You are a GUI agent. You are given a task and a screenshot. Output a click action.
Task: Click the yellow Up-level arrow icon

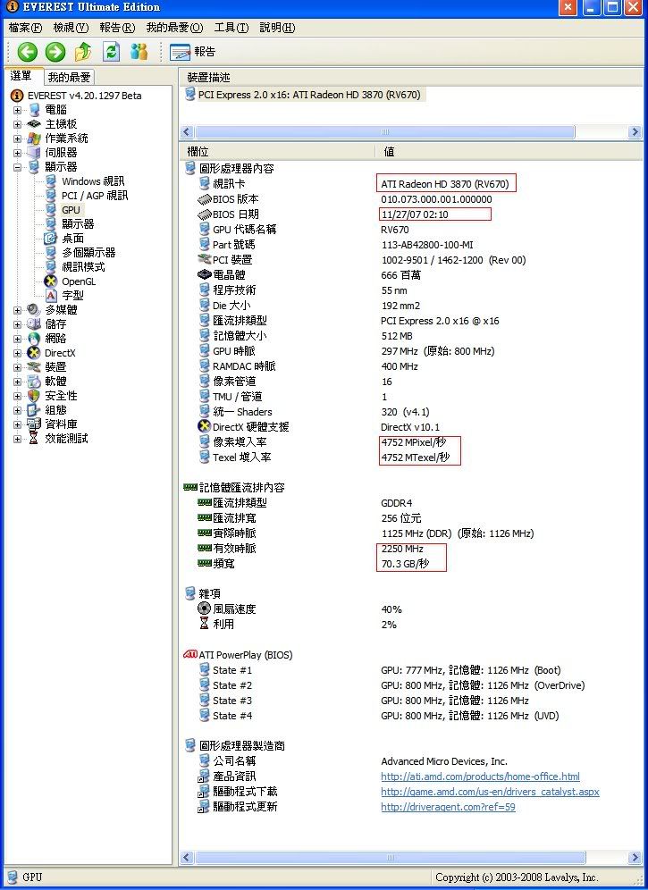[x=82, y=52]
